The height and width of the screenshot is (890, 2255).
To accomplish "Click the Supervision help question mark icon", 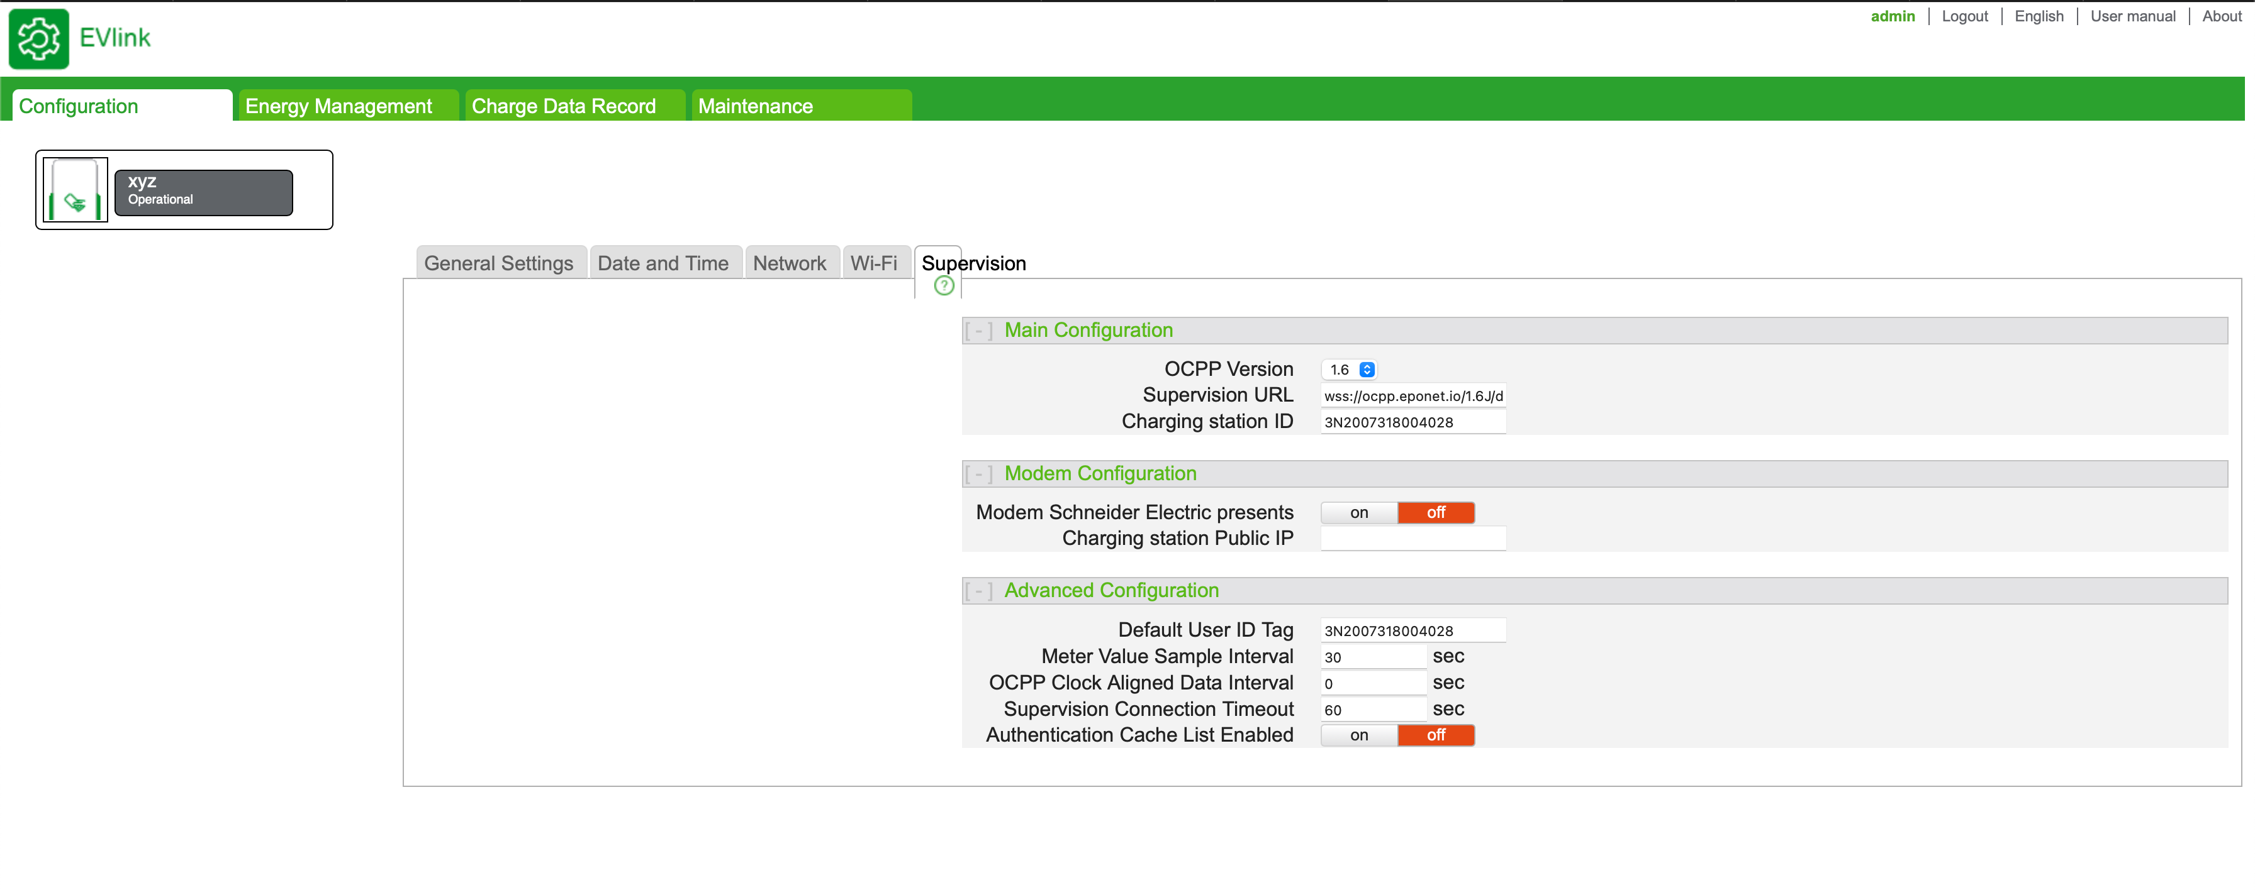I will 944,286.
